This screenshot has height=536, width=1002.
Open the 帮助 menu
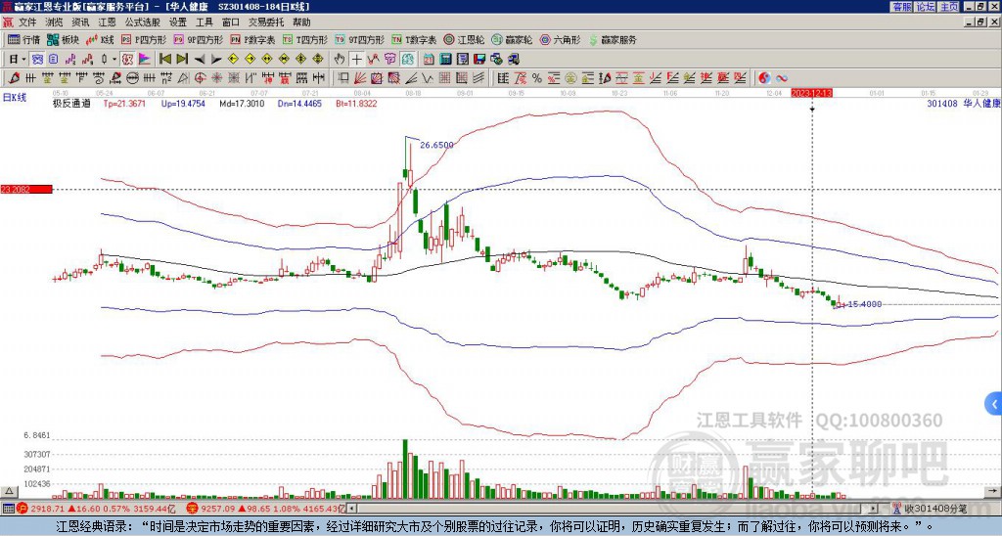pos(301,22)
